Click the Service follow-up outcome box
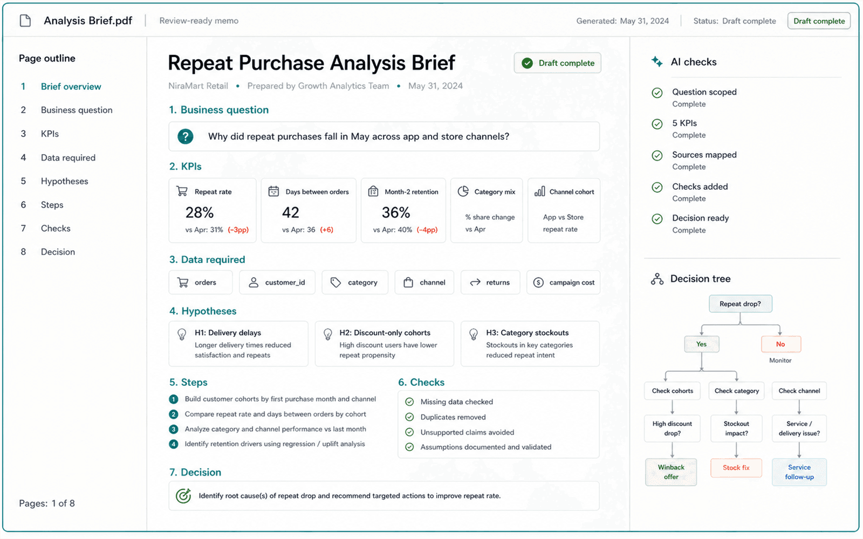The height and width of the screenshot is (539, 863). tap(799, 472)
